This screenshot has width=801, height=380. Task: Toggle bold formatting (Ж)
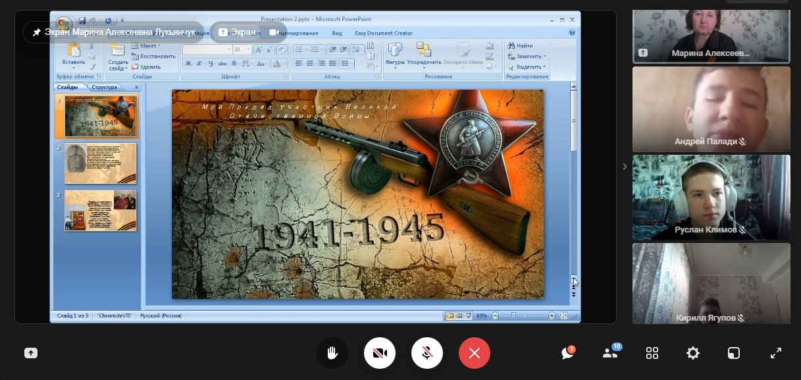(x=188, y=64)
